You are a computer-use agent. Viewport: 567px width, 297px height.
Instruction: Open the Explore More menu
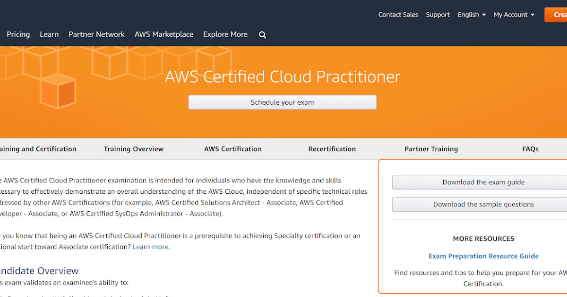(x=225, y=34)
